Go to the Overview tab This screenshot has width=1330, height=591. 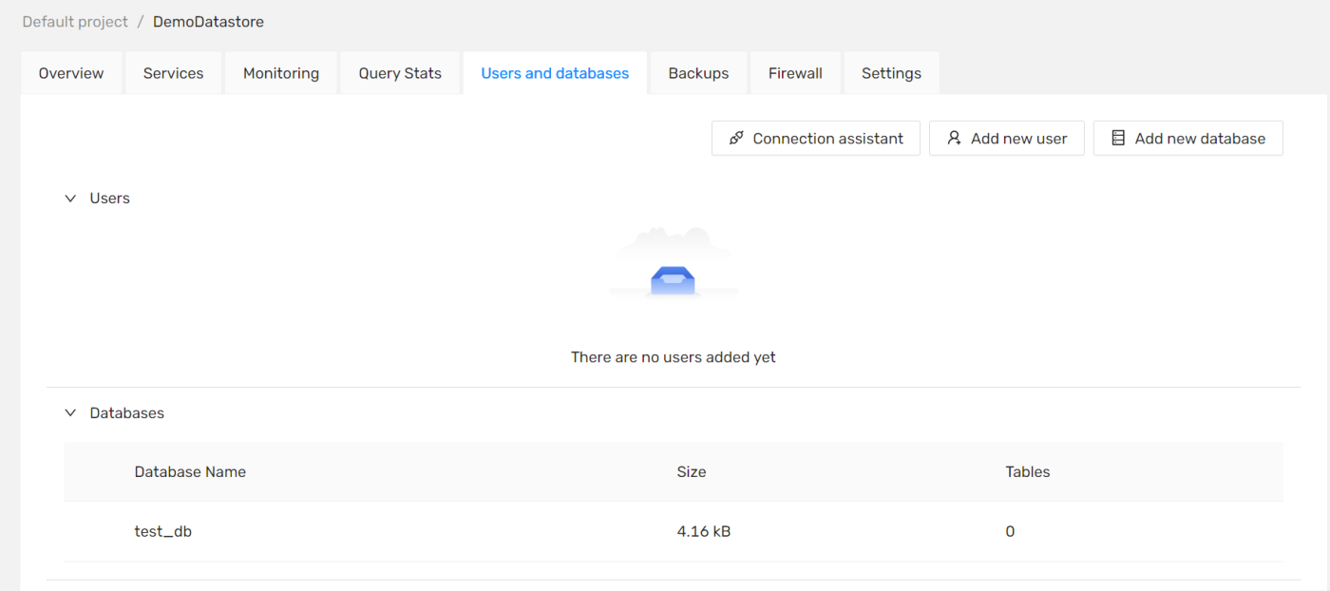[x=71, y=72]
